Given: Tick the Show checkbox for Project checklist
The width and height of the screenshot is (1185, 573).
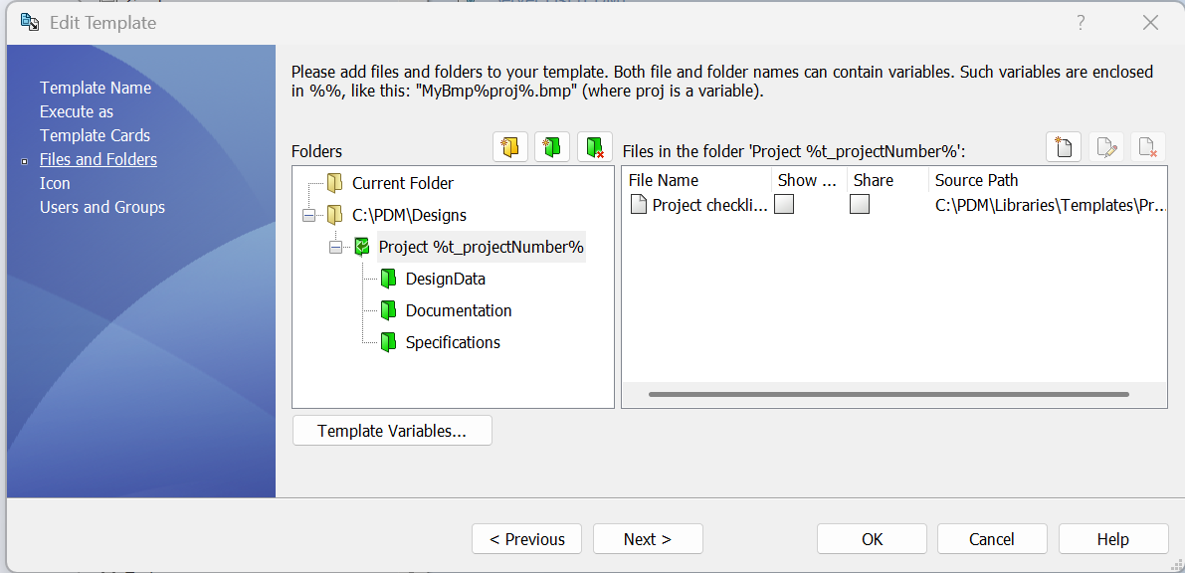Looking at the screenshot, I should click(784, 204).
